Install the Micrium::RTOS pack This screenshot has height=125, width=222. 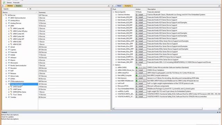click(x=141, y=86)
